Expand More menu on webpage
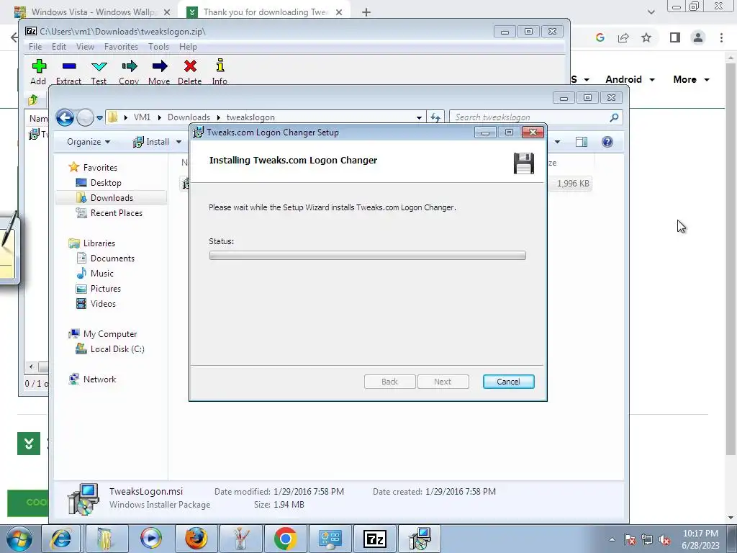Image resolution: width=737 pixels, height=553 pixels. (691, 79)
